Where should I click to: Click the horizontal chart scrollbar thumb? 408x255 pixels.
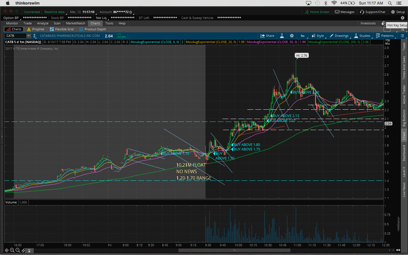click(234, 250)
